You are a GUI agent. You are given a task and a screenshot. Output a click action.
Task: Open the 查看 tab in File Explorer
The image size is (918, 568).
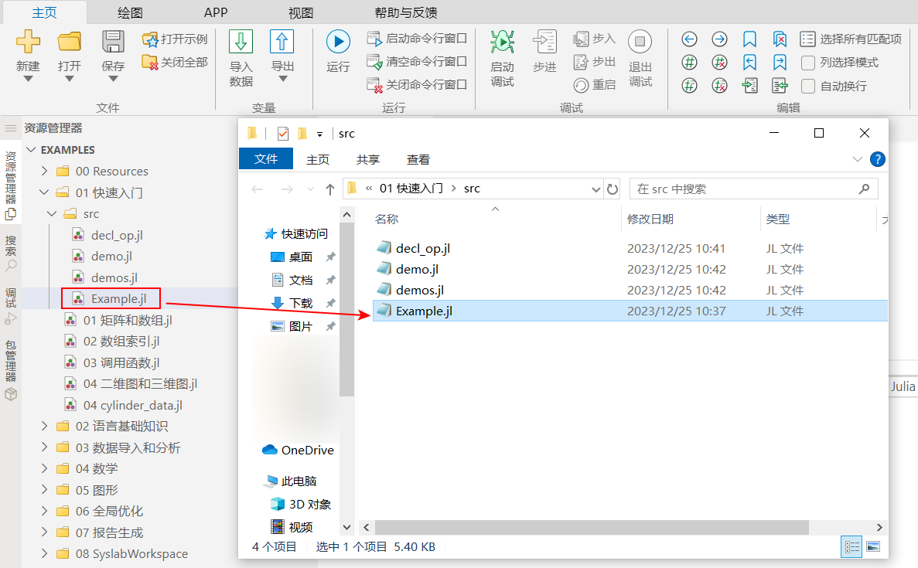[x=418, y=159]
